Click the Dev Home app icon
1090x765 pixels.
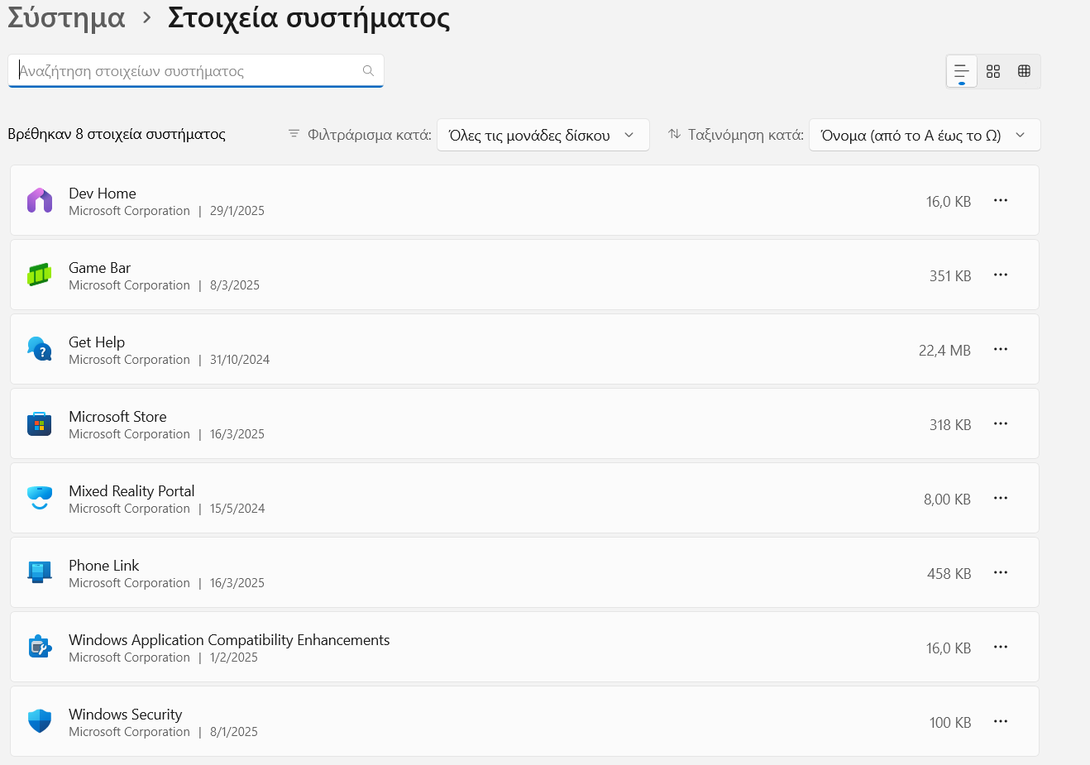pos(40,200)
